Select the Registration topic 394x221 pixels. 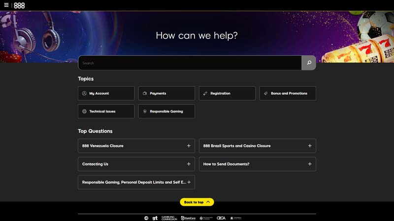coord(227,93)
